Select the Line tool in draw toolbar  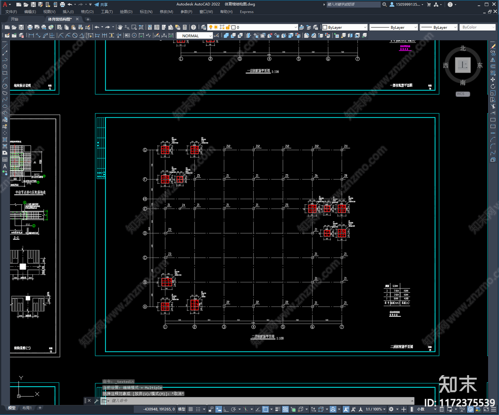click(5, 46)
